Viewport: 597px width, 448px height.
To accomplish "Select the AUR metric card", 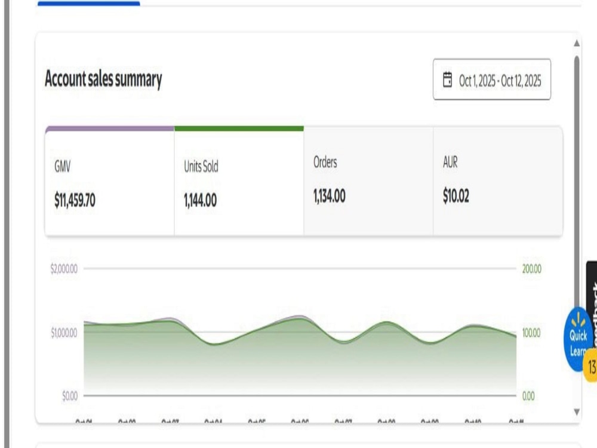I will tap(498, 182).
